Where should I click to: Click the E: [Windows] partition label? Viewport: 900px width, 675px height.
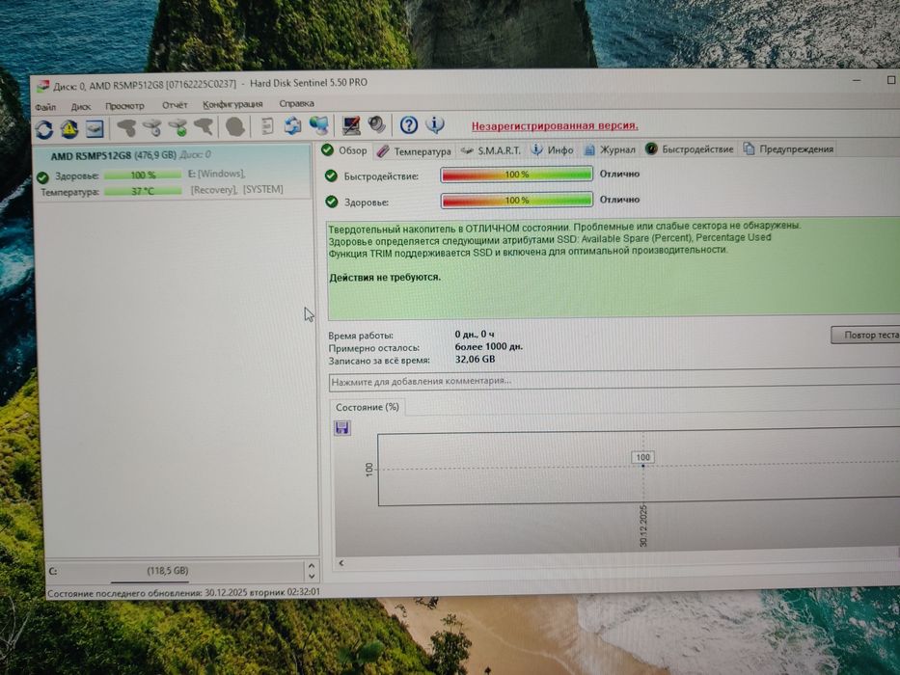(x=216, y=174)
